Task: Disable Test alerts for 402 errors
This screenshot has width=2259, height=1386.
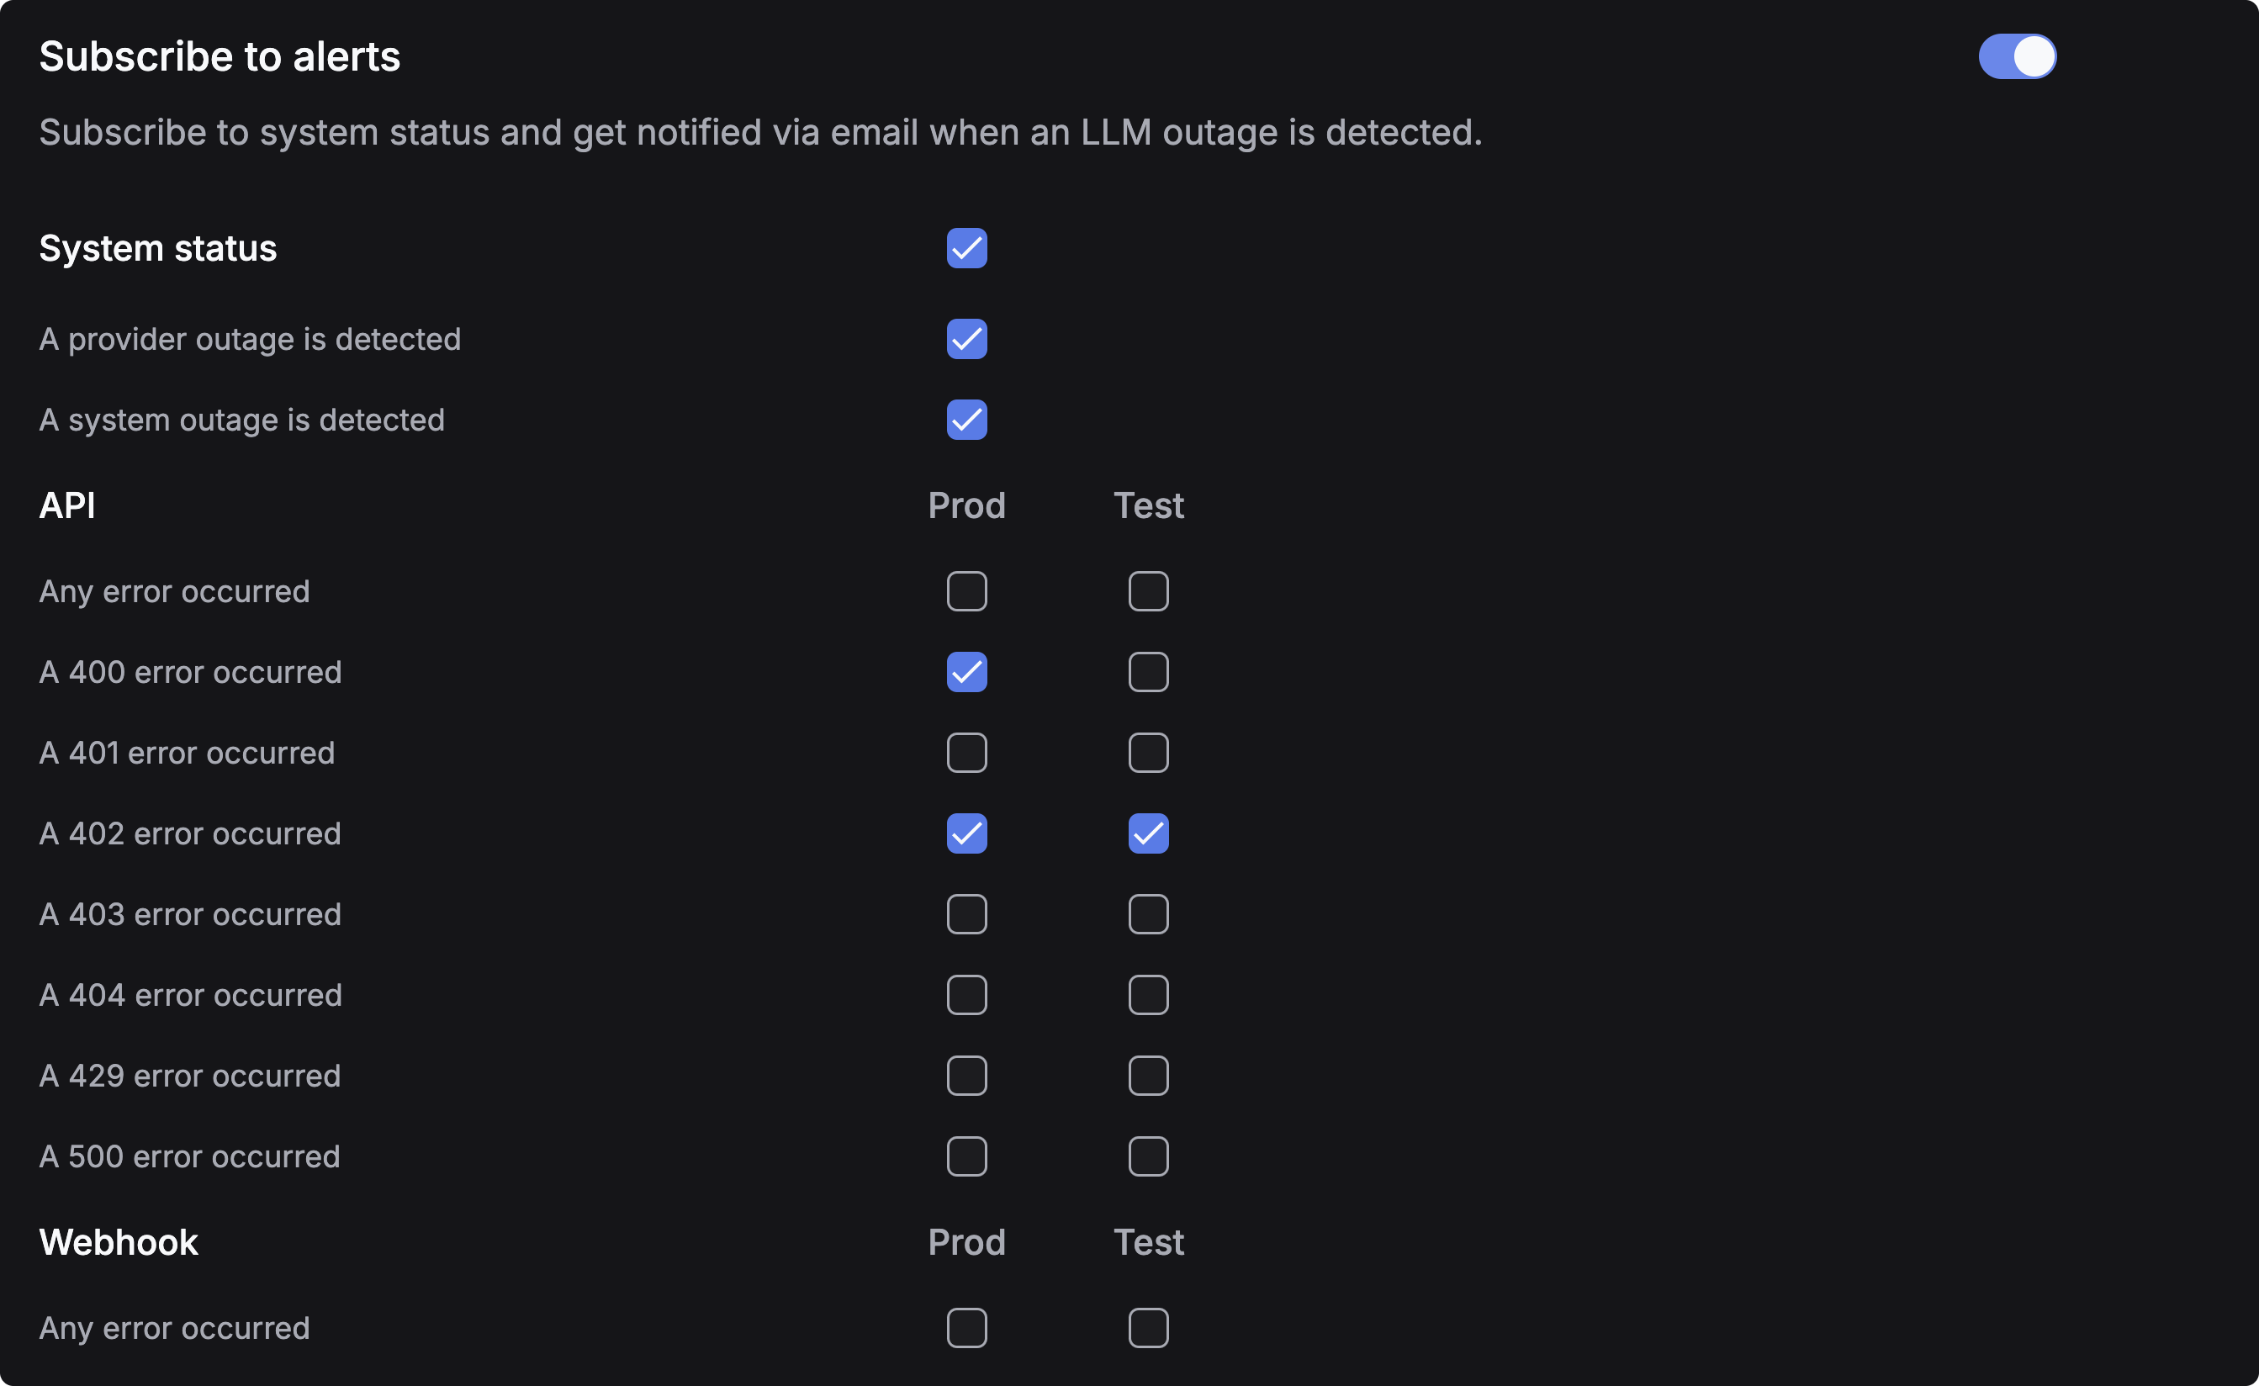Action: pos(1149,833)
